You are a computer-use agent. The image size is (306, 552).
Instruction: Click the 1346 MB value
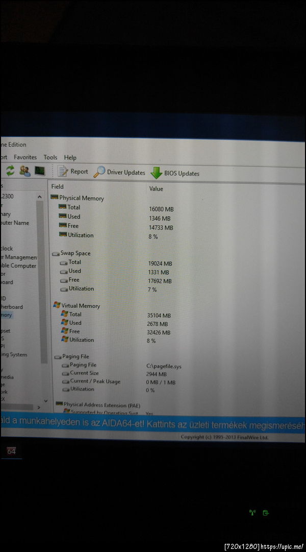point(159,218)
